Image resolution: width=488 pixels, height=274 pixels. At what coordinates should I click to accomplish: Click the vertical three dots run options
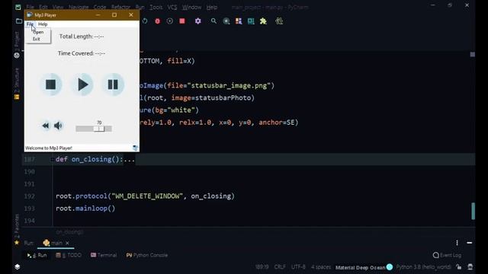457,243
